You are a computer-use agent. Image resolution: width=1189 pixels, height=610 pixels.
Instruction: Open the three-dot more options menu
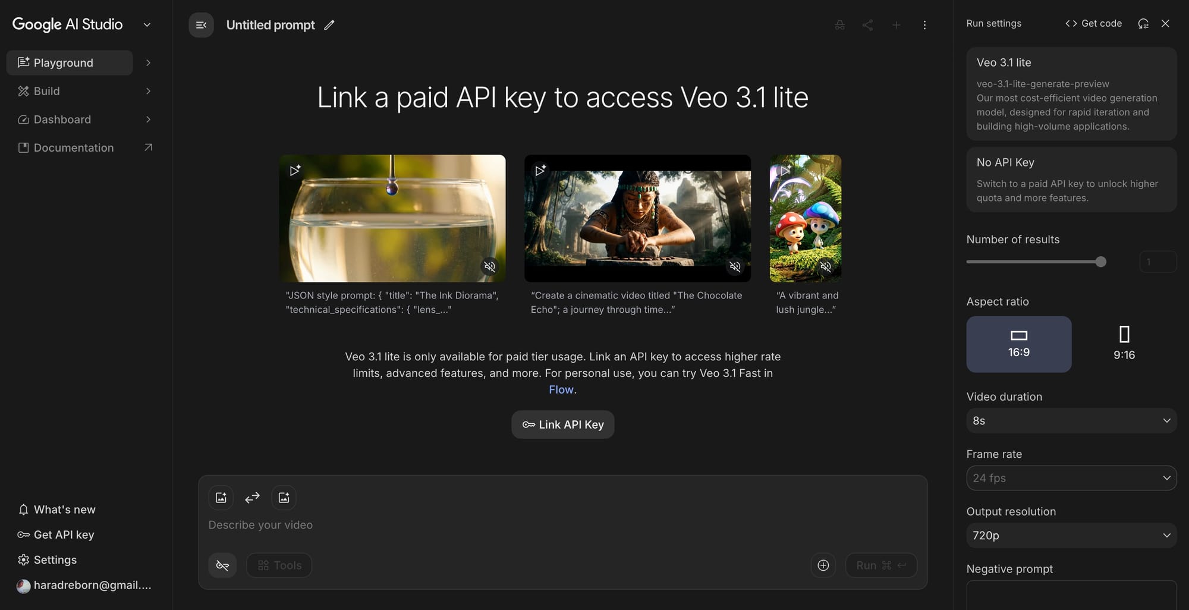(924, 25)
